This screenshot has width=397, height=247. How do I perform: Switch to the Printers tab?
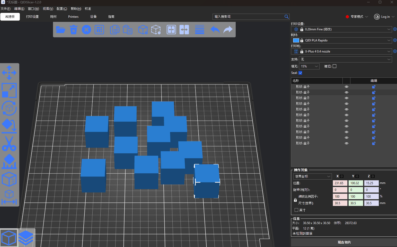[73, 17]
